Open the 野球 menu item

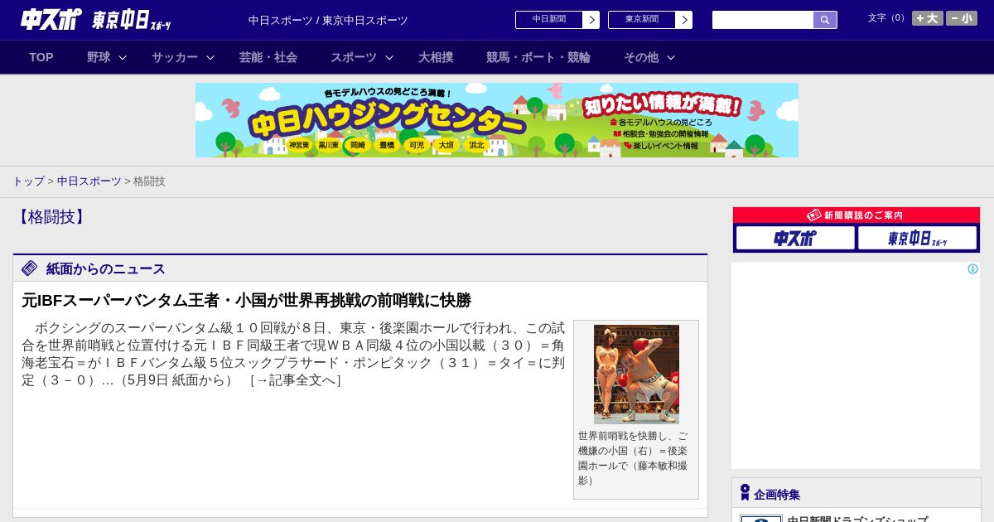[99, 57]
